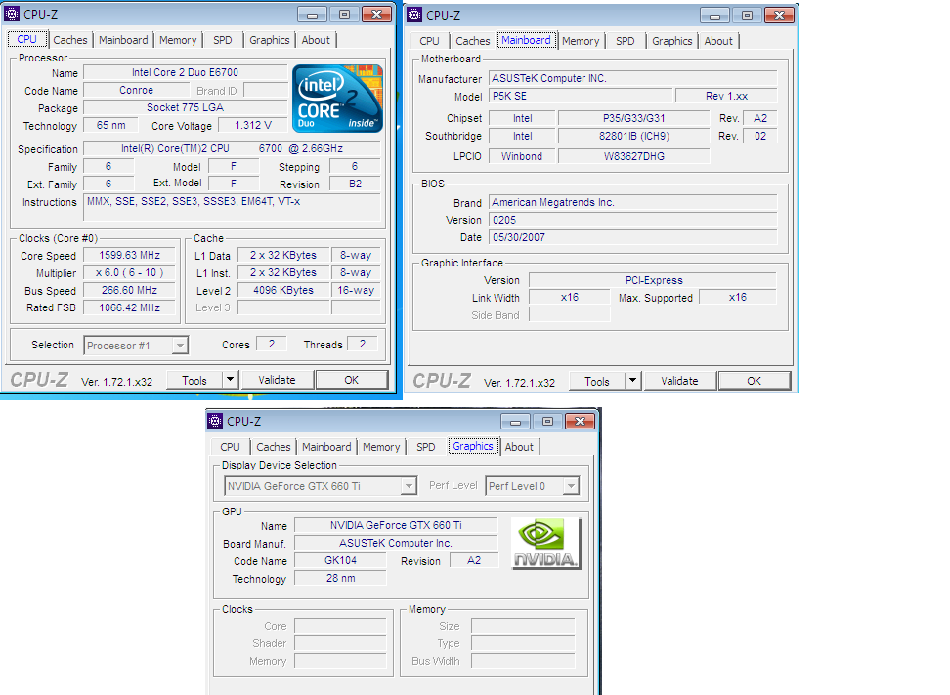Close the Graphics tab window
The height and width of the screenshot is (695, 950).
click(x=580, y=421)
